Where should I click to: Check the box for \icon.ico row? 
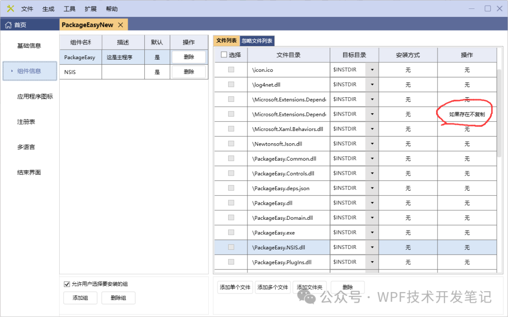pos(231,70)
